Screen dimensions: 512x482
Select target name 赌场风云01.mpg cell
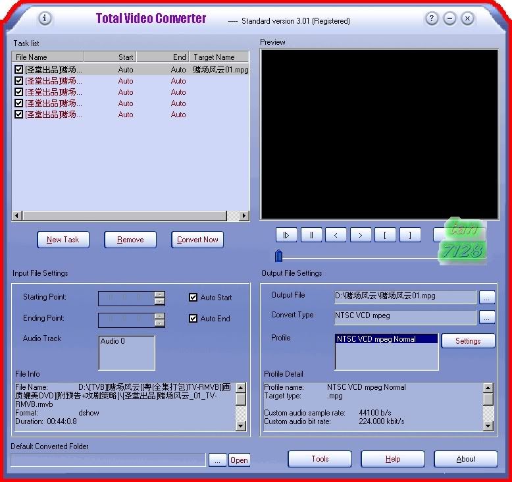point(220,70)
